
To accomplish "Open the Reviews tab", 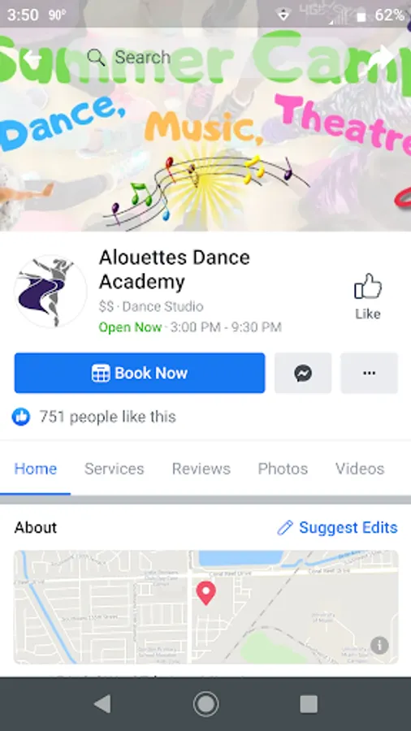I will coord(201,469).
